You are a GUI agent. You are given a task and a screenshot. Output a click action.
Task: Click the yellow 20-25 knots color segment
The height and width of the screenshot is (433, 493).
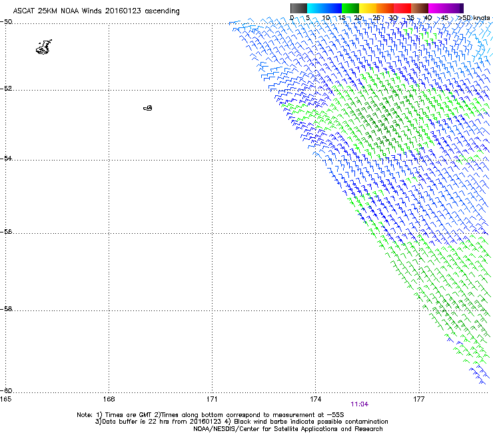(368, 8)
